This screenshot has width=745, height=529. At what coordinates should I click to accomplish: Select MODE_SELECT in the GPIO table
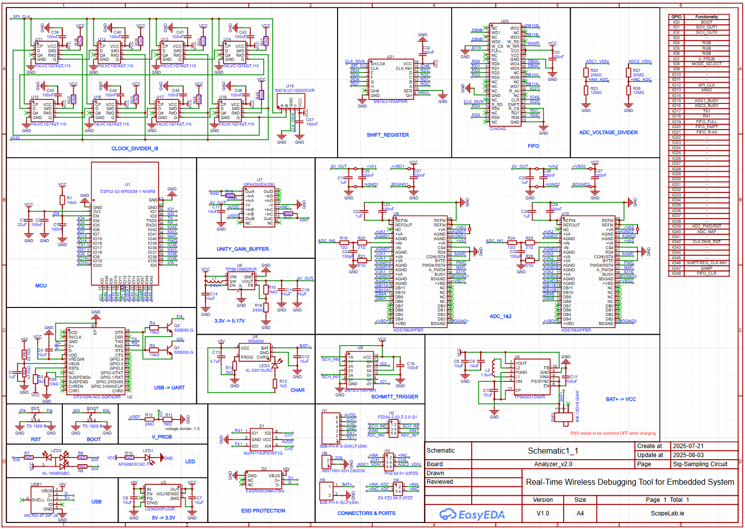(707, 64)
